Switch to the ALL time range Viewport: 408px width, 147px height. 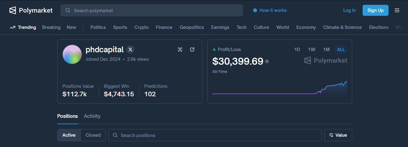coord(341,50)
